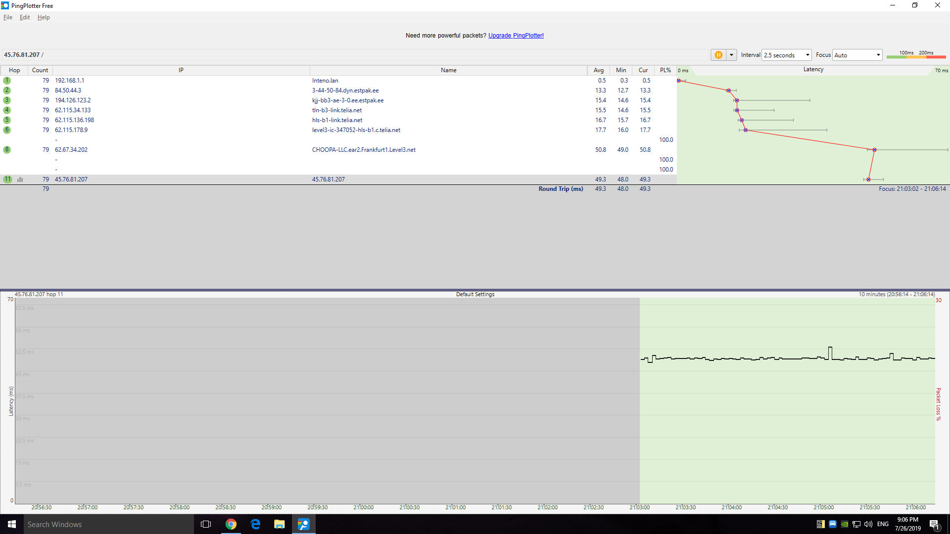Click IP address 192.168.1.1

click(69, 81)
